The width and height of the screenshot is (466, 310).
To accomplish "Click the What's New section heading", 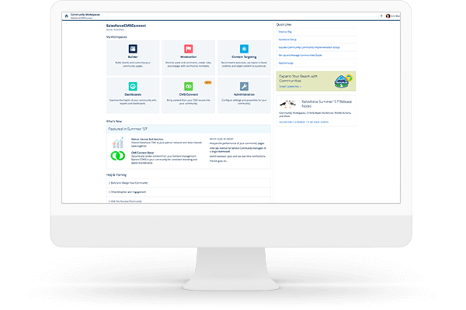I will tap(114, 122).
